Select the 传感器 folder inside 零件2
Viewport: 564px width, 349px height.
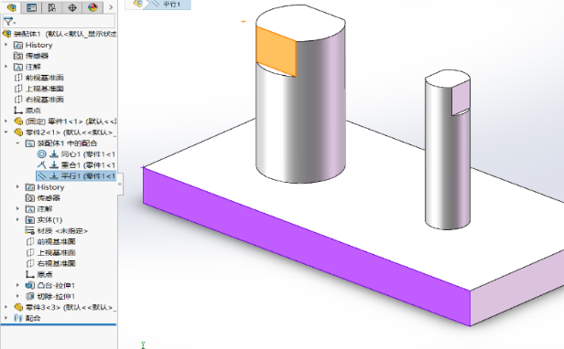(x=43, y=198)
